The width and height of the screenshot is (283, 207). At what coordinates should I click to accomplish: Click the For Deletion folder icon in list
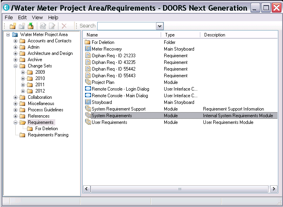(88, 42)
